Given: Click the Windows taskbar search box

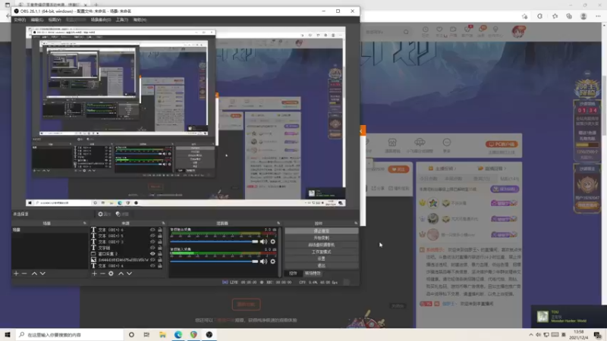Looking at the screenshot, I should pos(69,335).
